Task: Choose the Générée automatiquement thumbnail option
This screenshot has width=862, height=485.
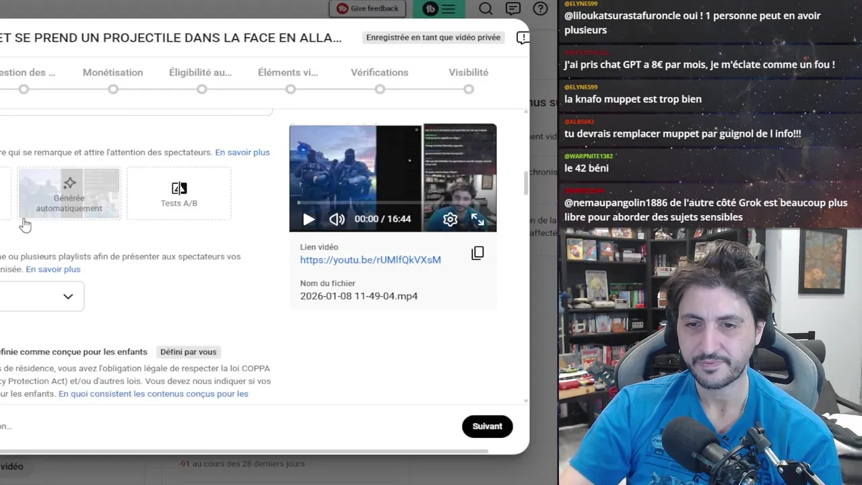Action: pos(69,193)
